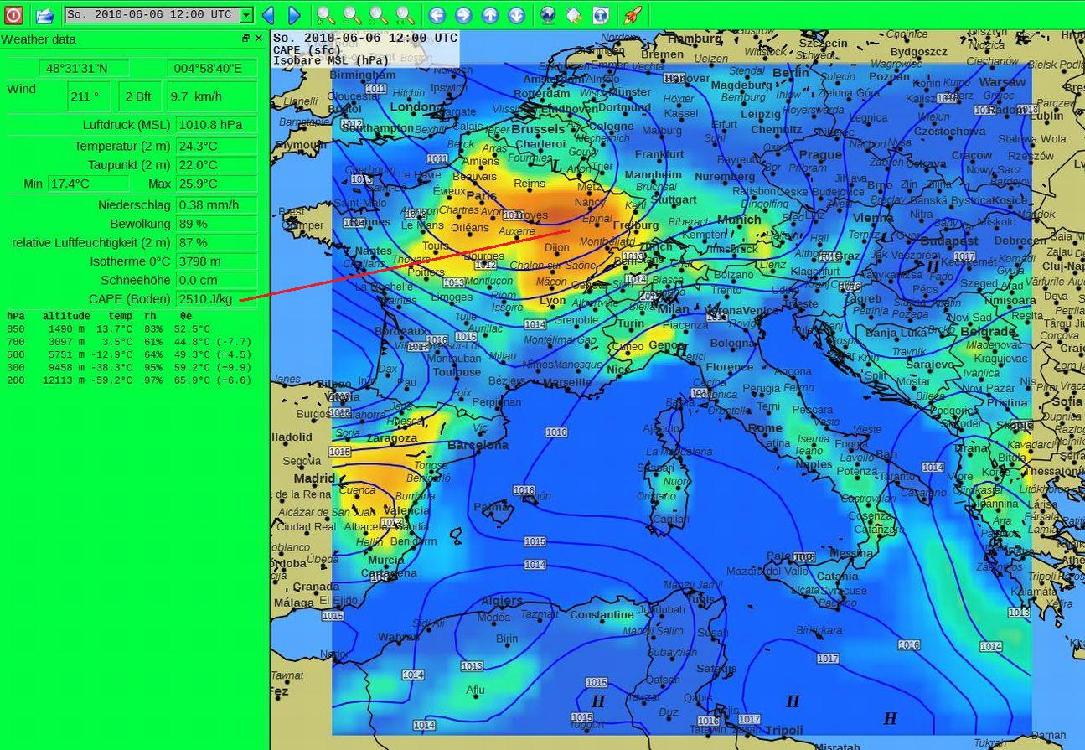1085x750 pixels.
Task: Close the Weather data panel
Action: [x=258, y=39]
